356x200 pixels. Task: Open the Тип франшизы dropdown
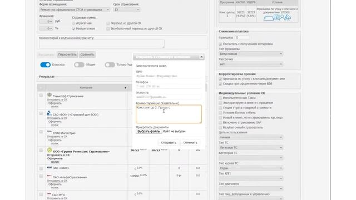(x=251, y=54)
